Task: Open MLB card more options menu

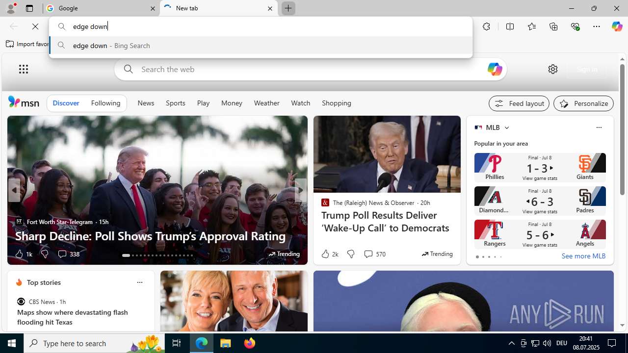Action: 599,127
